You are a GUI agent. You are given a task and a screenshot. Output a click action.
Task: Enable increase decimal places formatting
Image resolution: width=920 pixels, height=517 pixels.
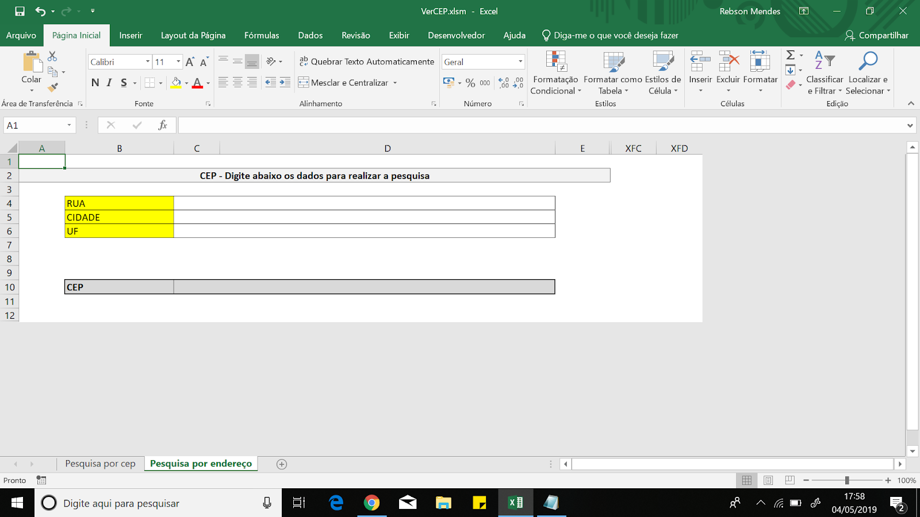pos(503,83)
